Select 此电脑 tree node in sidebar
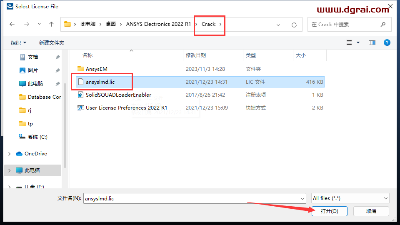 pos(32,170)
